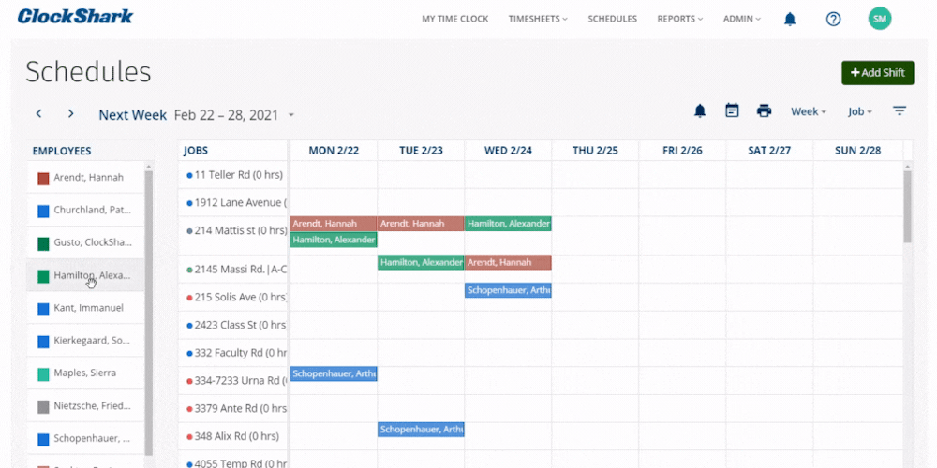
Task: Open Schopenhauer shift on 348 Alix Rd
Action: coord(421,430)
